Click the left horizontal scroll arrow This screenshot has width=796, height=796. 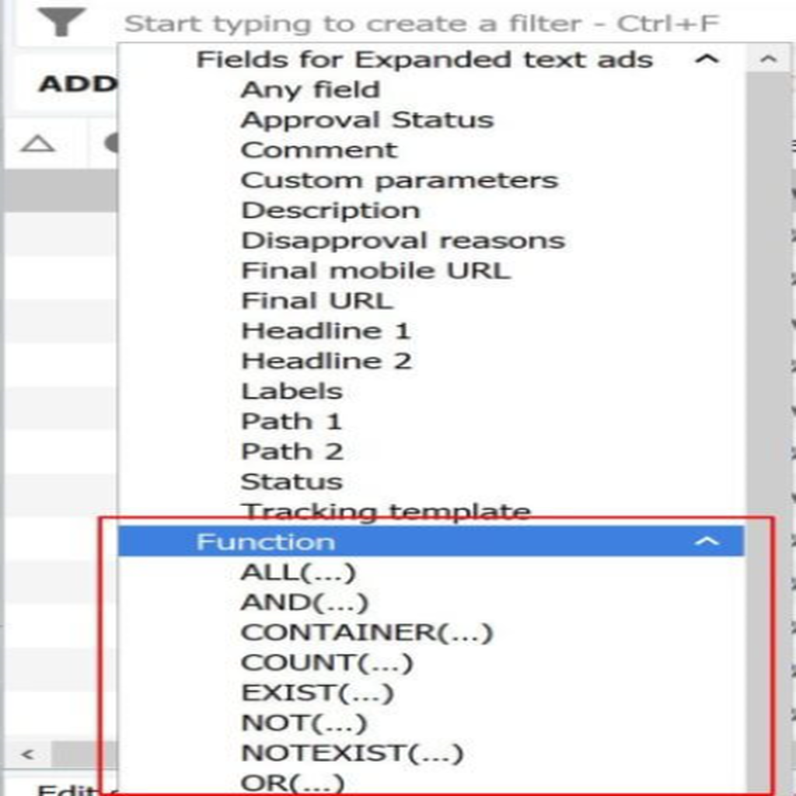[28, 754]
